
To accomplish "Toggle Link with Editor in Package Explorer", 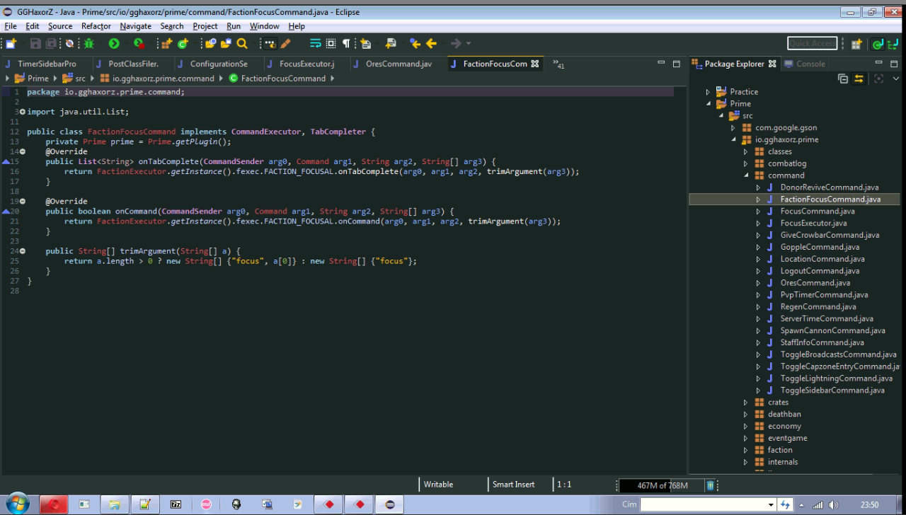I will pyautogui.click(x=859, y=79).
